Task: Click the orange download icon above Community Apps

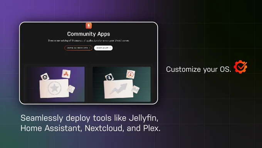Action: click(89, 26)
